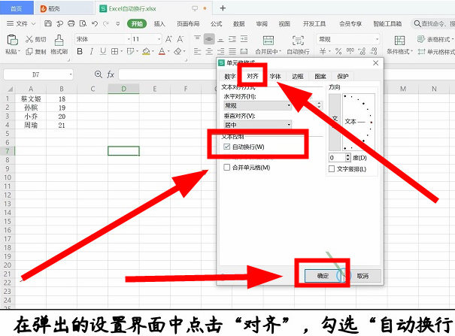Switch to the 字体 tab in dialog
Viewport: 455px width, 336px height.
tap(275, 76)
